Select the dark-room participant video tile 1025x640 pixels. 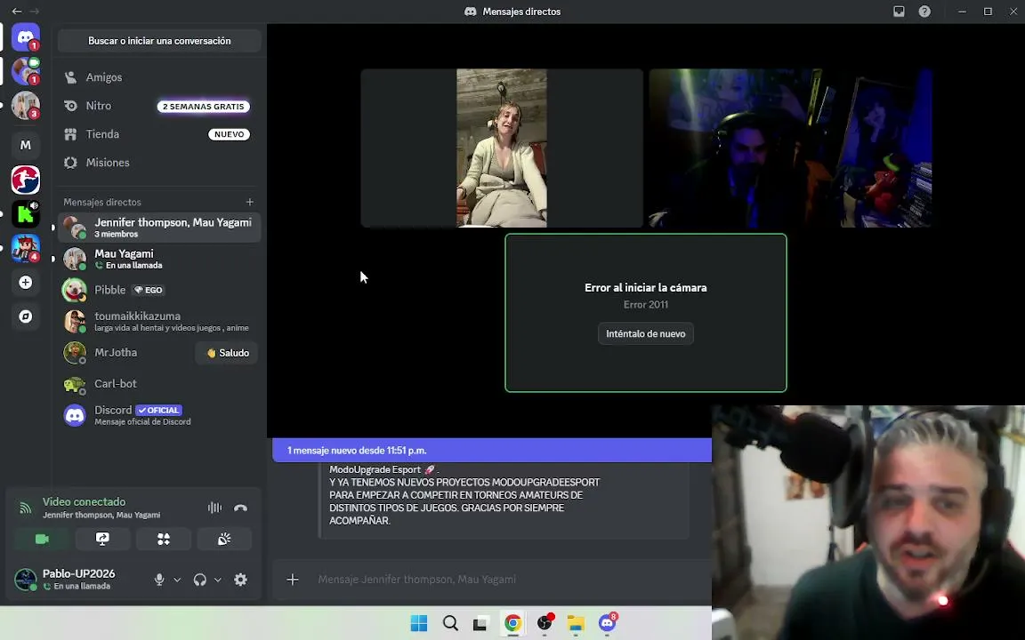pyautogui.click(x=790, y=148)
